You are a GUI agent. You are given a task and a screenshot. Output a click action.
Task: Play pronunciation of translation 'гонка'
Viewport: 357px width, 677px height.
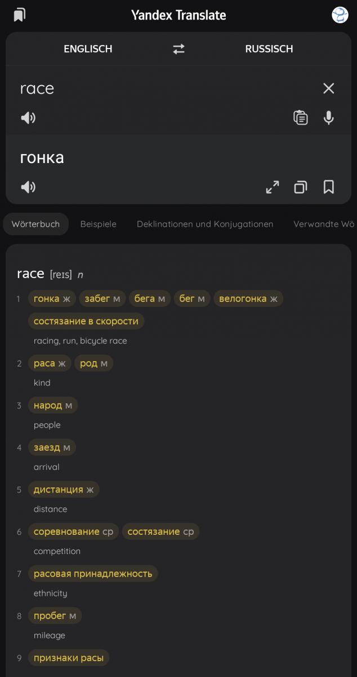28,187
